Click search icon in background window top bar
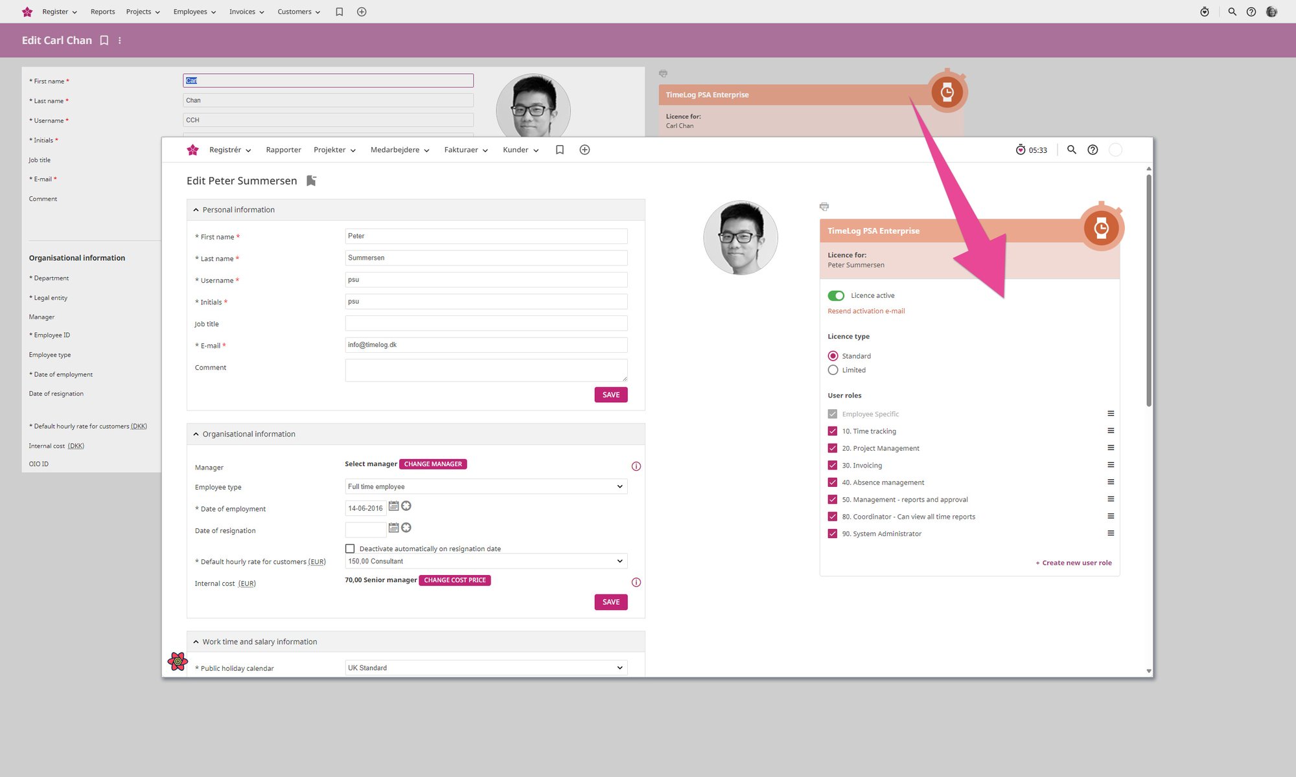Image resolution: width=1296 pixels, height=777 pixels. pos(1232,12)
